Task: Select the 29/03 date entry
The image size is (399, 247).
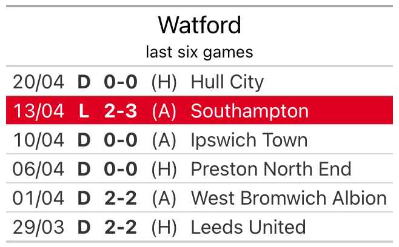Action: pyautogui.click(x=38, y=227)
